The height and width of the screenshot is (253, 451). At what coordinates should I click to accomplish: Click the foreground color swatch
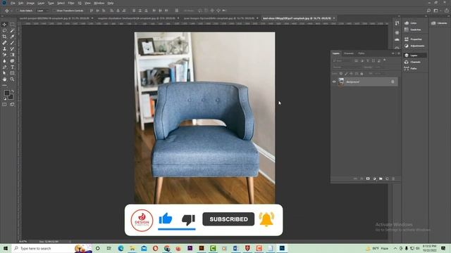click(x=6, y=93)
